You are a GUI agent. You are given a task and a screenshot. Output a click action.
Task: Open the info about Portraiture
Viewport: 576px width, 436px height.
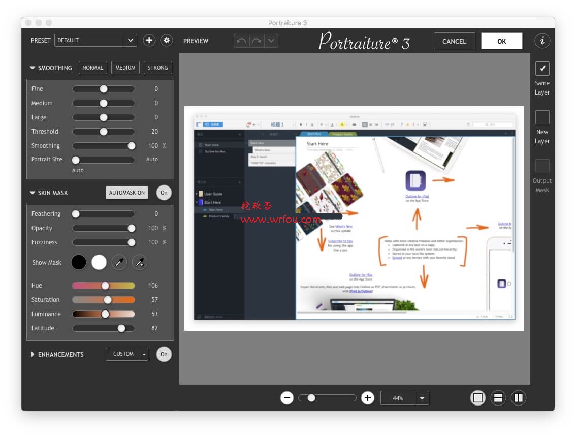coord(542,41)
